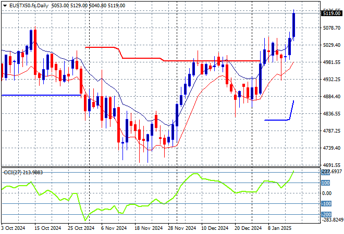Select the 25 Oct 2024 date label
The image size is (344, 234).
(x=78, y=228)
